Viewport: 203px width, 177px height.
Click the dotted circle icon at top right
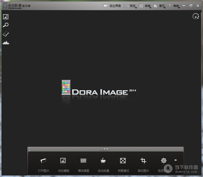tap(196, 16)
